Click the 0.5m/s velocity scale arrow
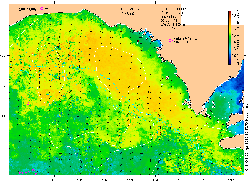The width and height of the screenshot is (250, 184). [x=169, y=28]
